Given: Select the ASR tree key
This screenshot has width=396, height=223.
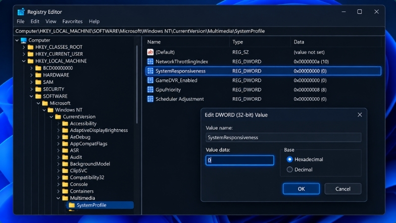Looking at the screenshot, I should pyautogui.click(x=74, y=151).
